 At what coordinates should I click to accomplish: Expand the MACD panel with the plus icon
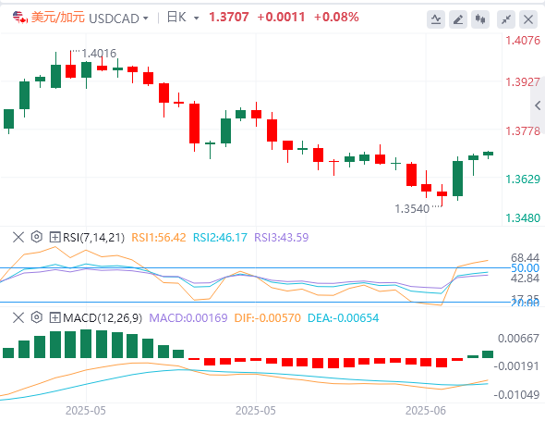(x=54, y=317)
